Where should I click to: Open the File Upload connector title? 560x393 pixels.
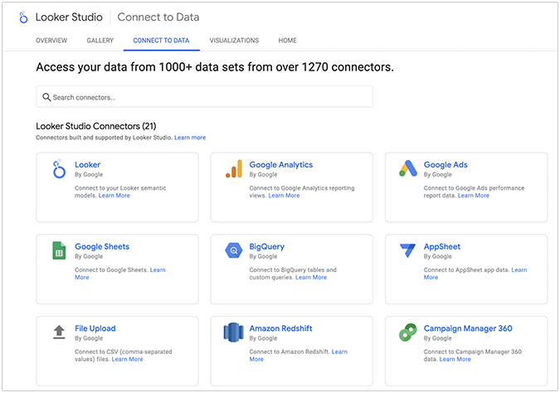95,328
